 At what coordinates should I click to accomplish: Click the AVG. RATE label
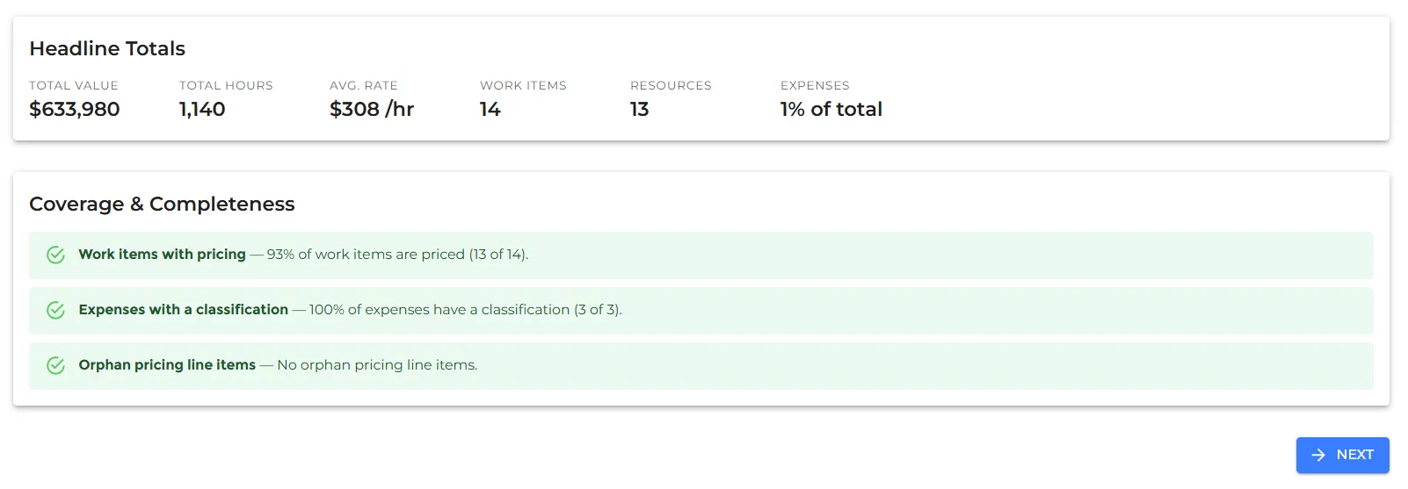pyautogui.click(x=364, y=85)
